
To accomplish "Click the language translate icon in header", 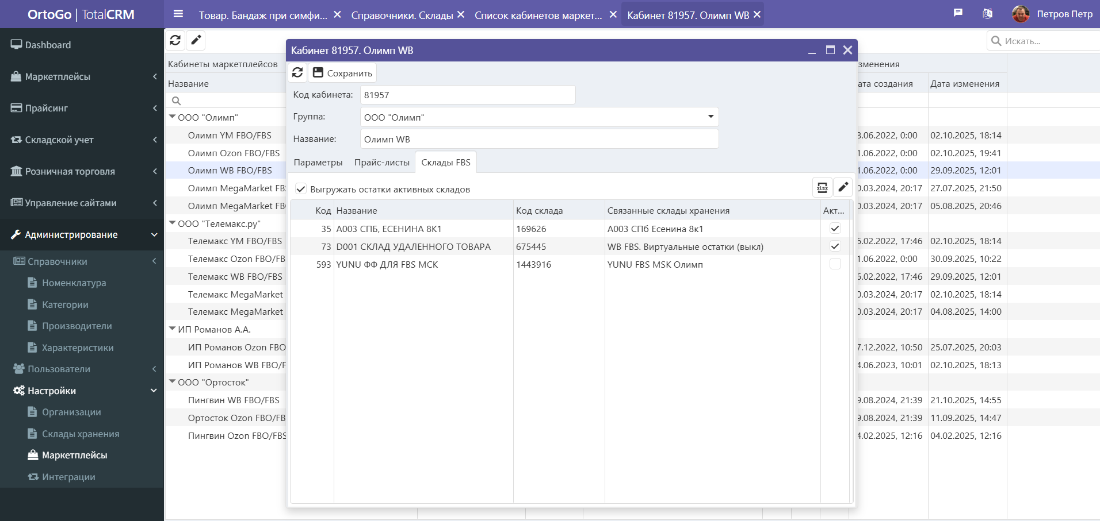I will (x=987, y=13).
